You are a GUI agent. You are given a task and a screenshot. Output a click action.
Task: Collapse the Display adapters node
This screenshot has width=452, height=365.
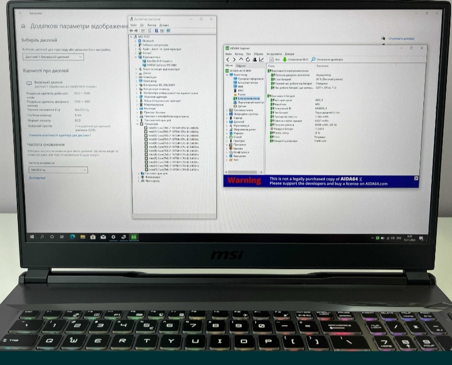click(137, 57)
